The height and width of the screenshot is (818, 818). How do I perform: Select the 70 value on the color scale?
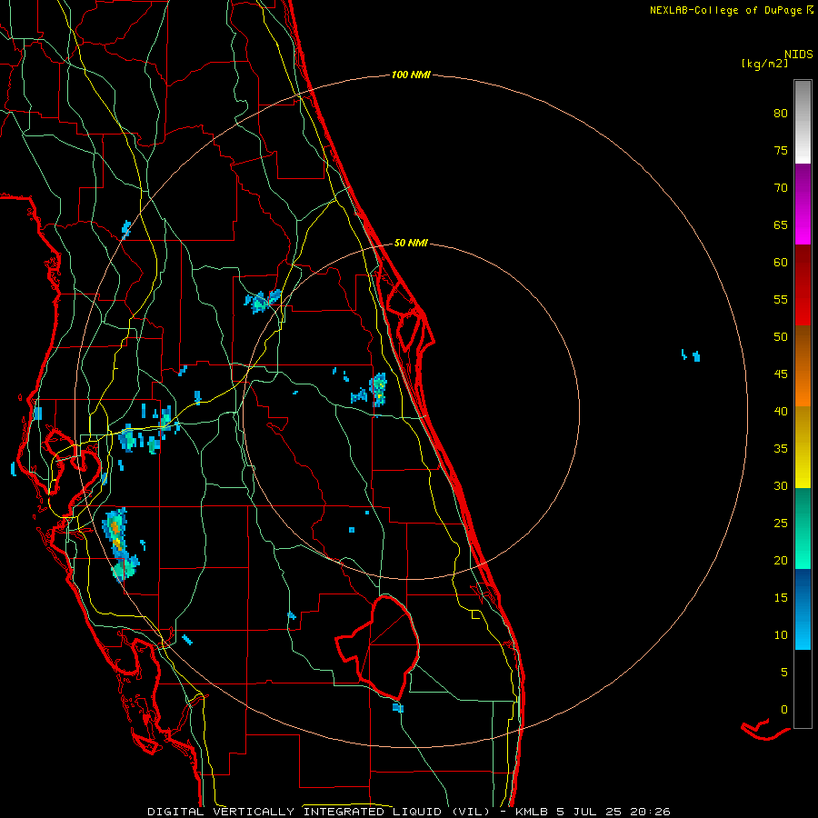pyautogui.click(x=781, y=188)
